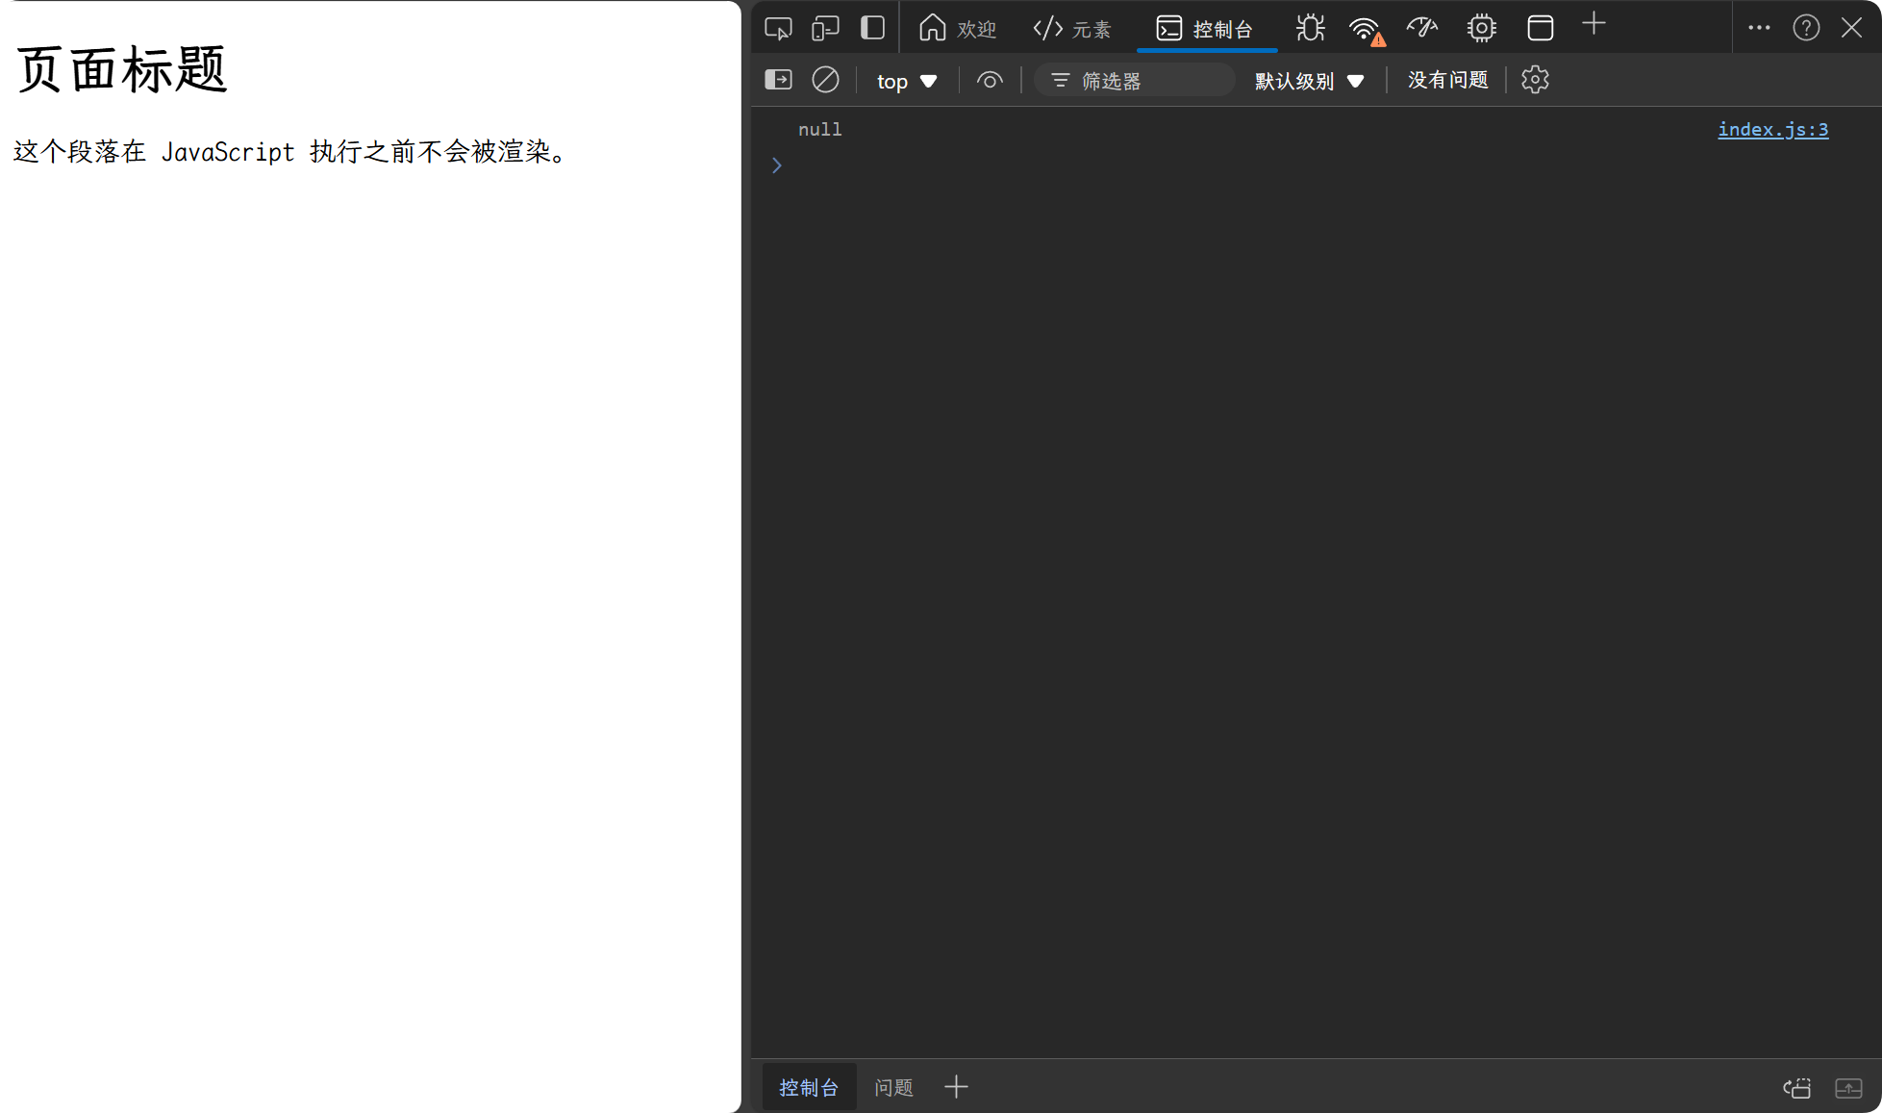The width and height of the screenshot is (1882, 1113).
Task: Click the responsive design mode icon
Action: coord(825,29)
